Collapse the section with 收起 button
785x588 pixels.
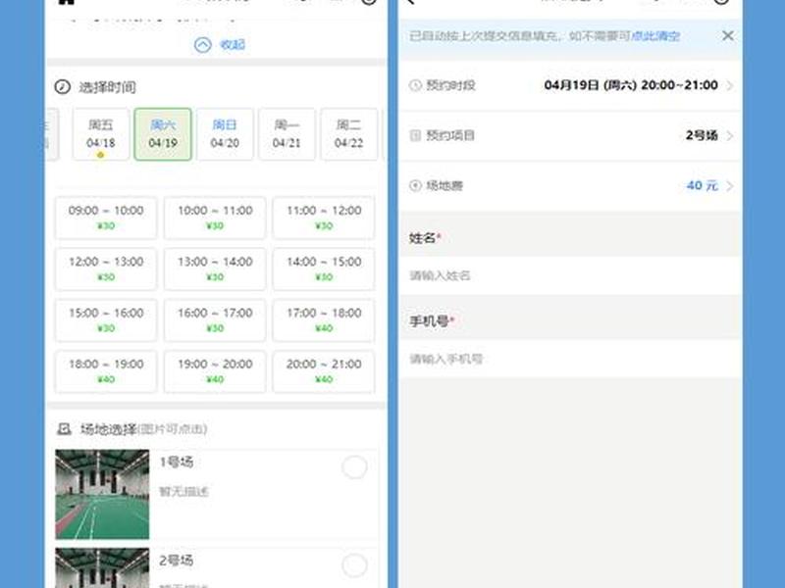click(x=219, y=45)
